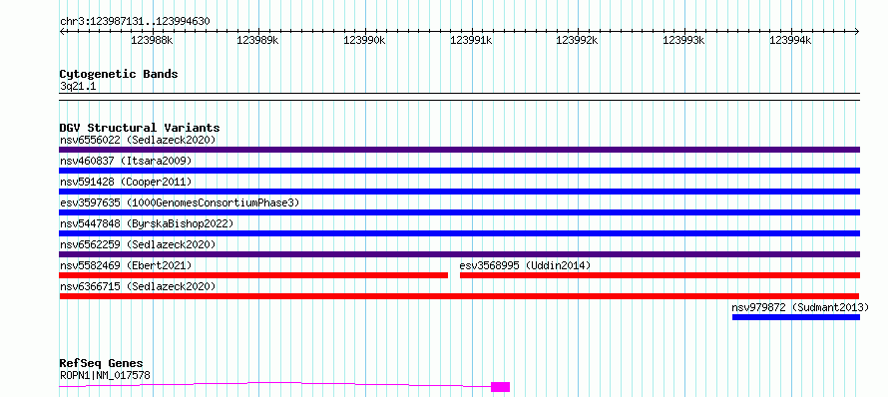Click the esv3597635 (1000GenomesConsortiumPhase3) label
This screenshot has width=888, height=397.
(180, 202)
